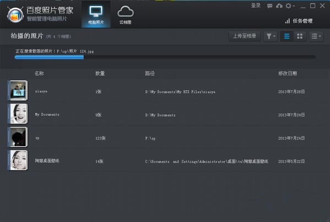Click the 上传至相册 button

tap(245, 36)
